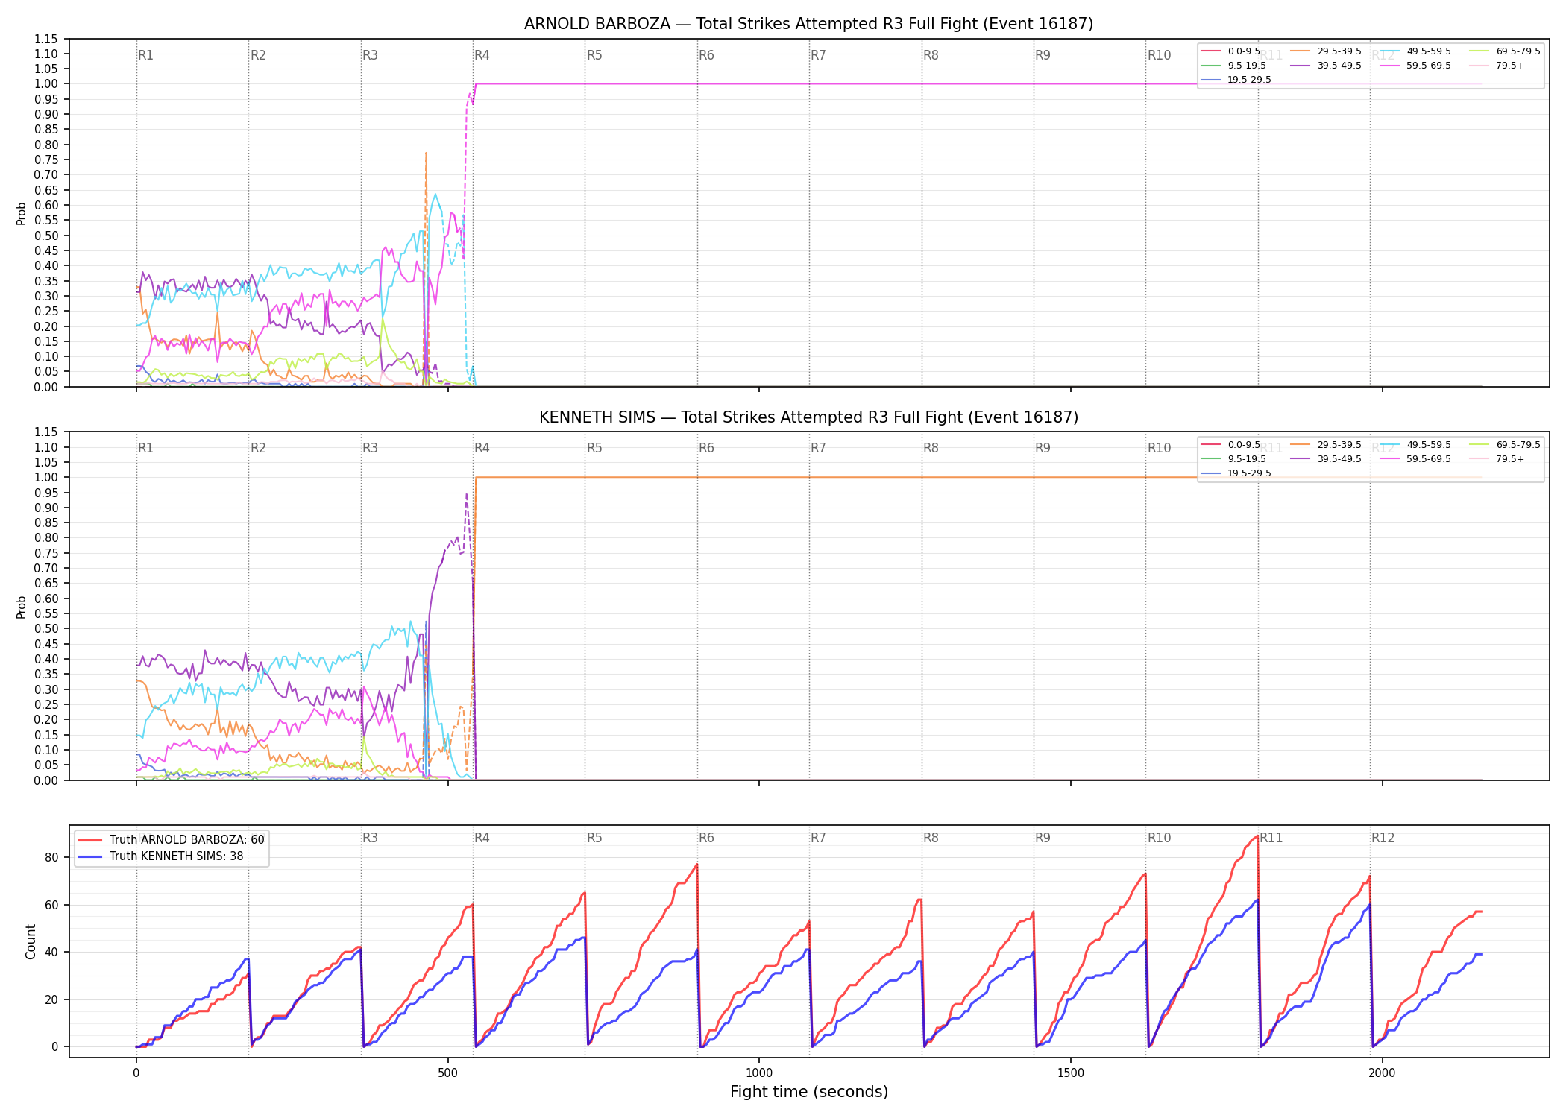
Task: Select the 9.5-19.5 entry in Barboza legend
Action: (x=1233, y=66)
